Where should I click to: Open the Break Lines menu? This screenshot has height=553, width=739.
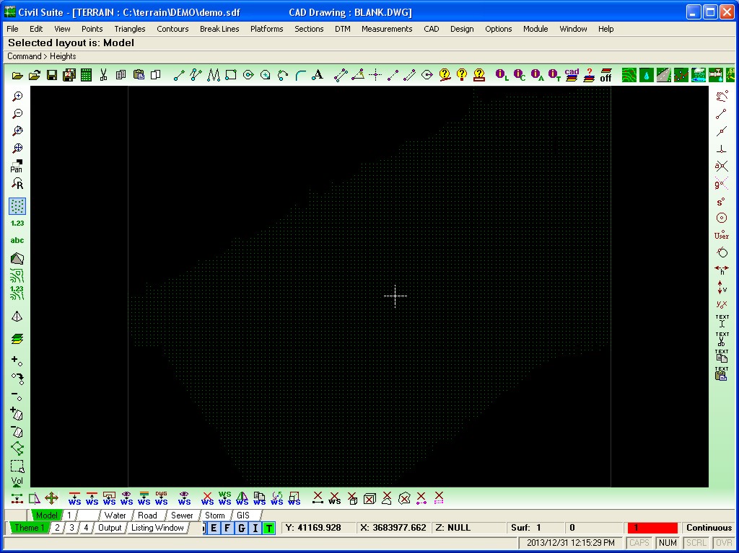pos(219,29)
